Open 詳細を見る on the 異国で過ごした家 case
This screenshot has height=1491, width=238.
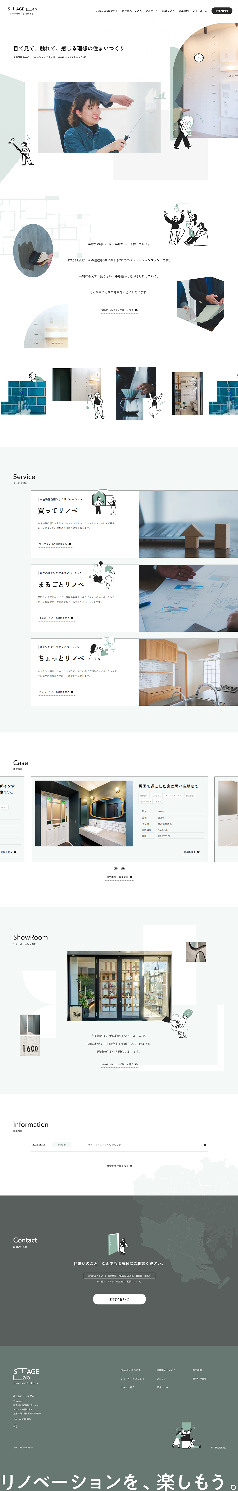[191, 852]
